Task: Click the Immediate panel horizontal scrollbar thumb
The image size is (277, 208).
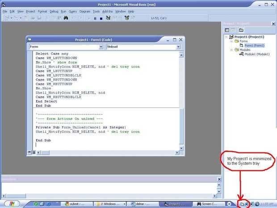Action: point(16,196)
